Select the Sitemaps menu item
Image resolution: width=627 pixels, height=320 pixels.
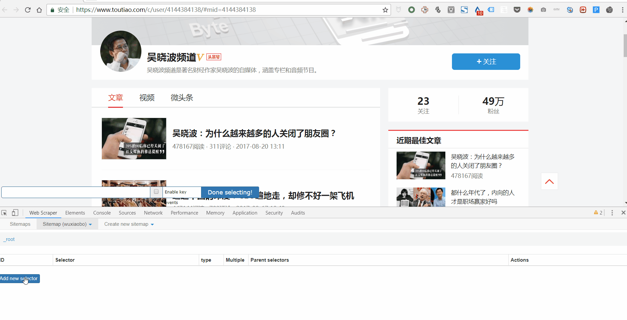(x=20, y=224)
